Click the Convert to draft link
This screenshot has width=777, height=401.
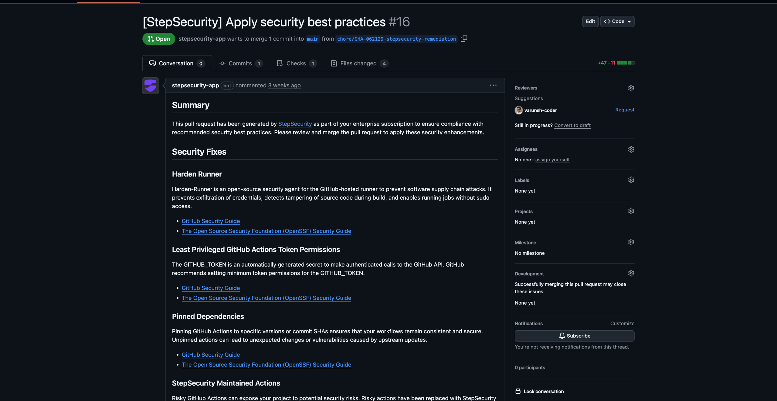click(572, 125)
